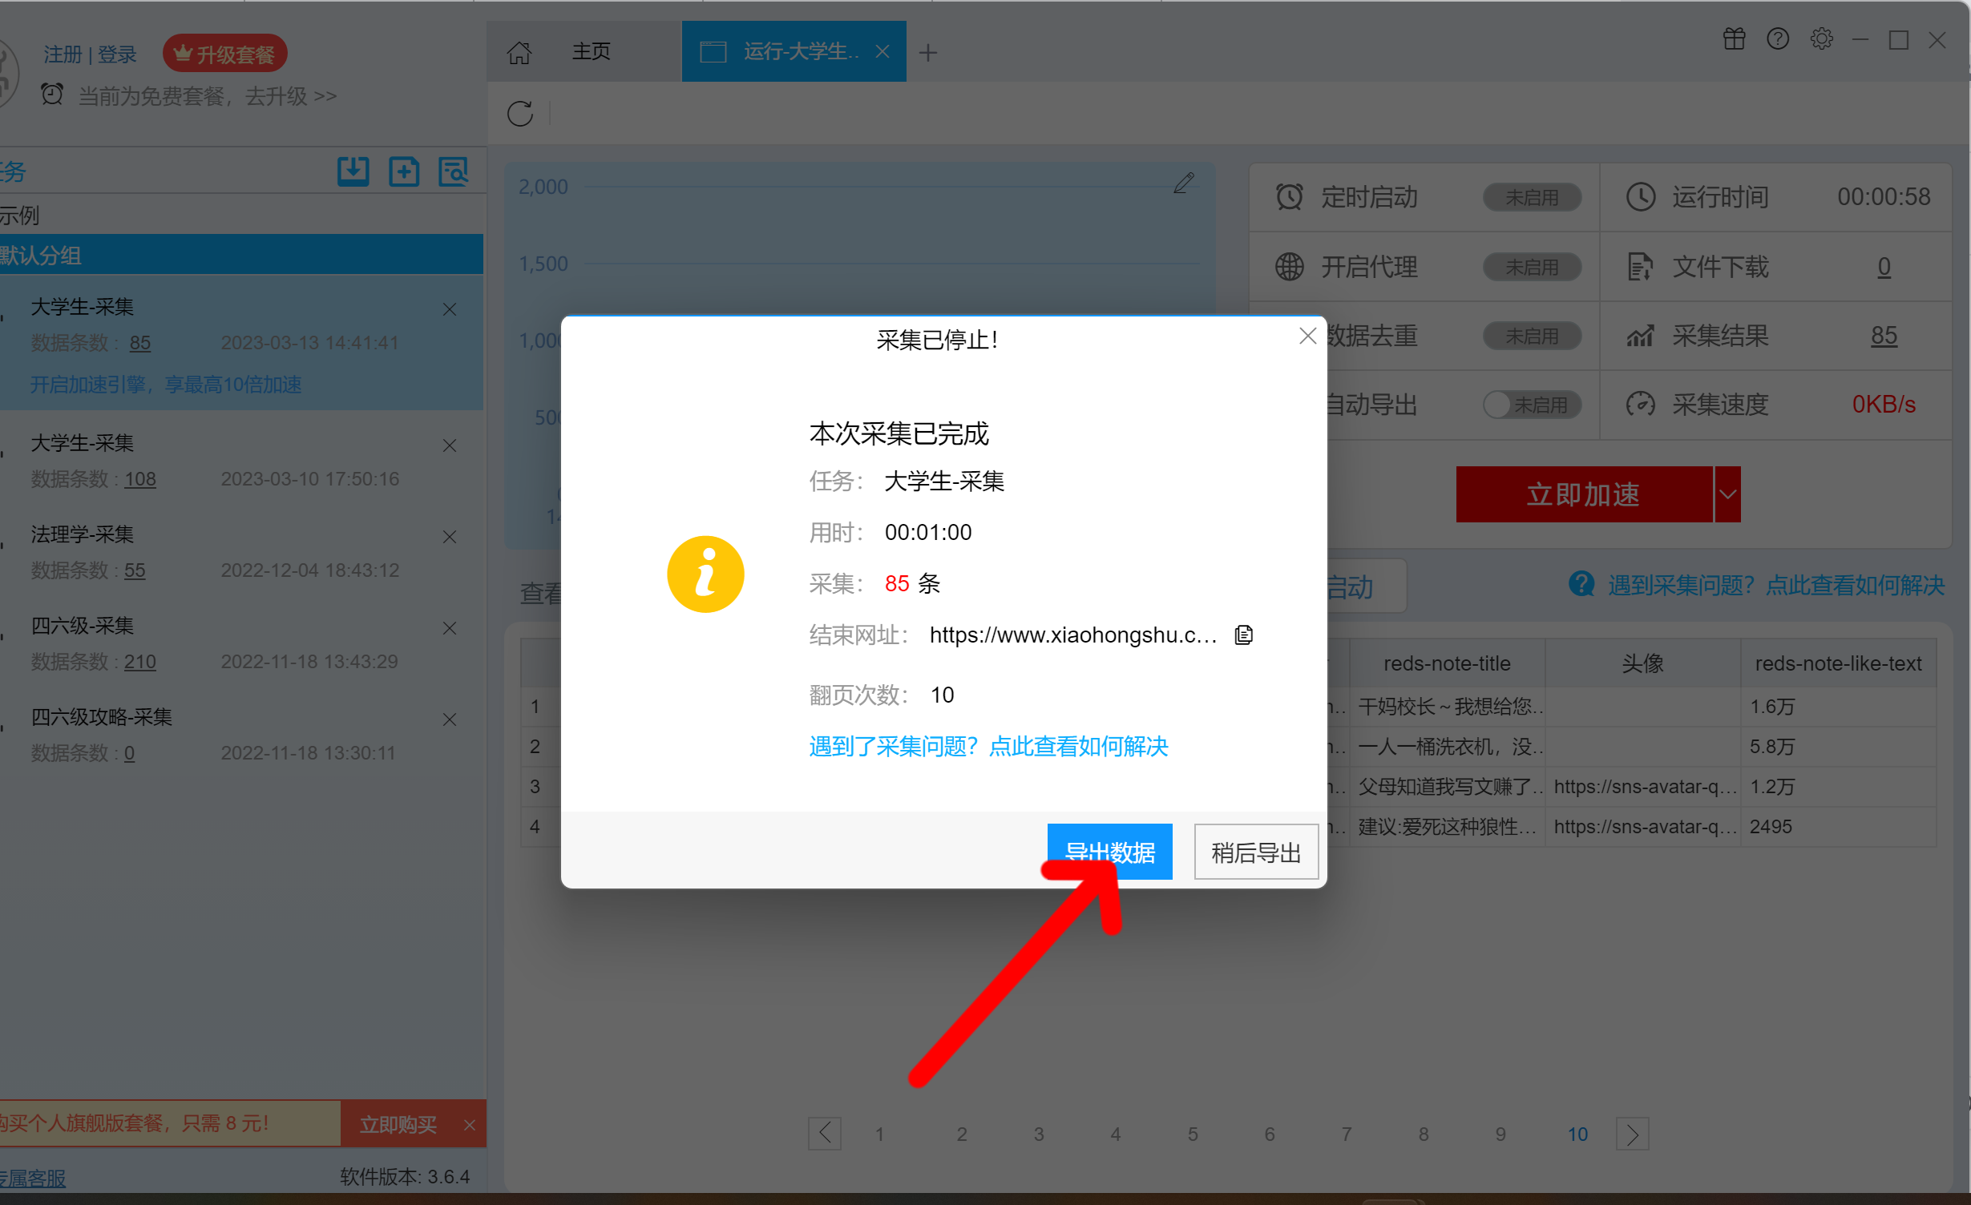1971x1205 pixels.
Task: Click the 立即购买 promo button
Action: [x=398, y=1124]
